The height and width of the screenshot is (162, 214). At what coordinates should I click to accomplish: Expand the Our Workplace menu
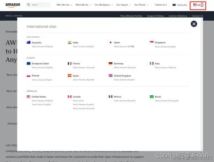pyautogui.click(x=104, y=5)
